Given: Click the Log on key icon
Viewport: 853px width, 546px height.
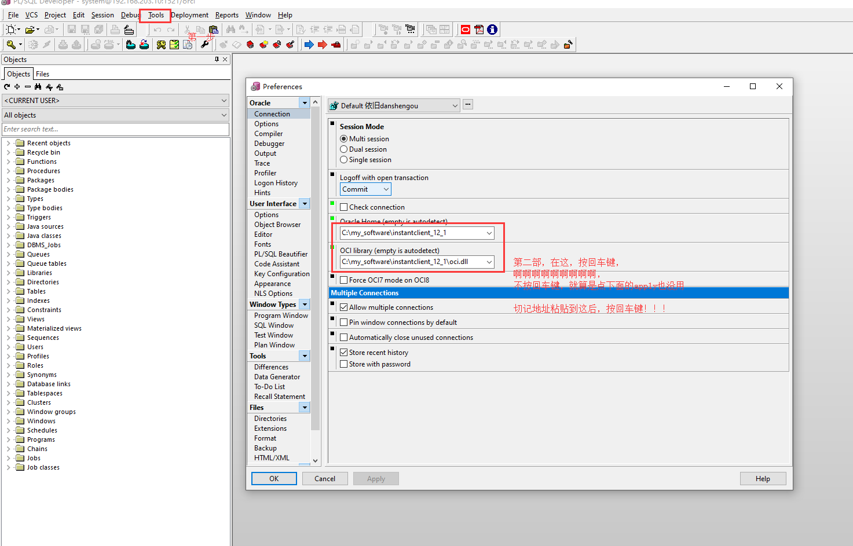Looking at the screenshot, I should click(10, 45).
